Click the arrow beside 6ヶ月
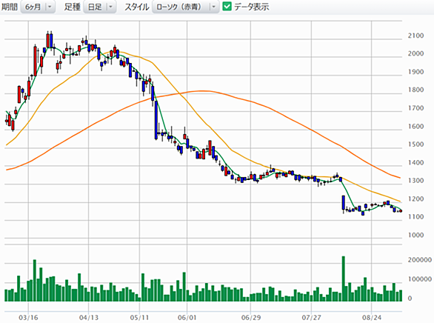 point(50,7)
